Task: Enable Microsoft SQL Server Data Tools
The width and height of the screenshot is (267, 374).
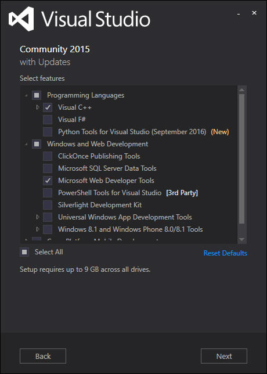Action: [x=48, y=168]
